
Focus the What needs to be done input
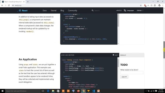click(132, 73)
